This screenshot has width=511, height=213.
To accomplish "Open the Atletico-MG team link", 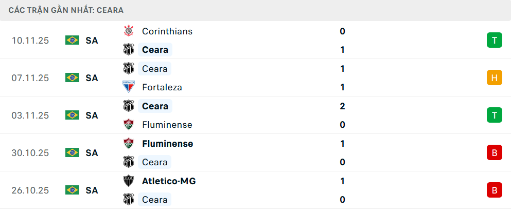I will [x=169, y=181].
